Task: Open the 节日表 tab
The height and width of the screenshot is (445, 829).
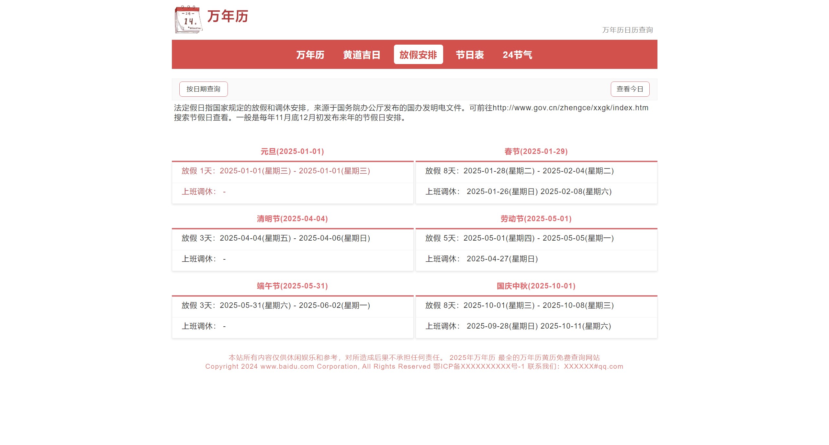Action: (x=470, y=55)
